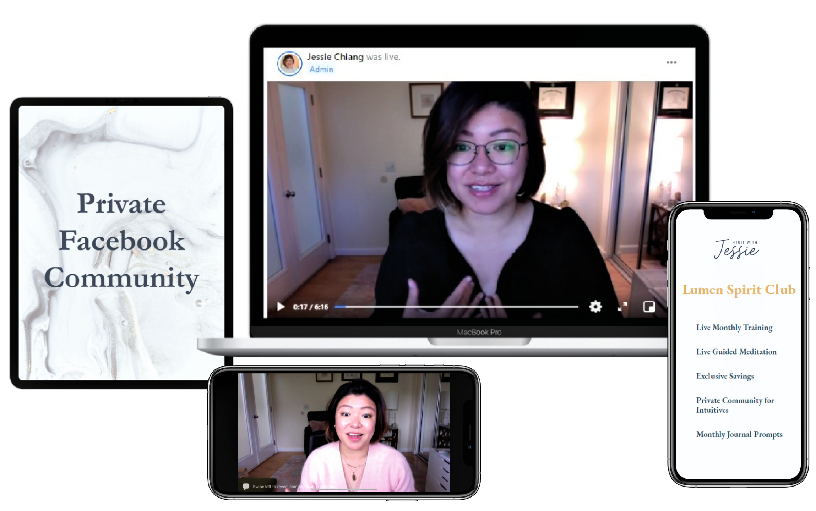The image size is (816, 511).
Task: Open Exclusive Savings entry
Action: coord(725,376)
